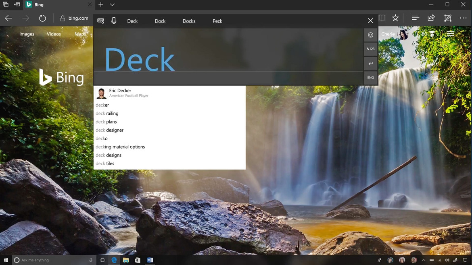Click the Share icon in Edge toolbar

pos(431,18)
